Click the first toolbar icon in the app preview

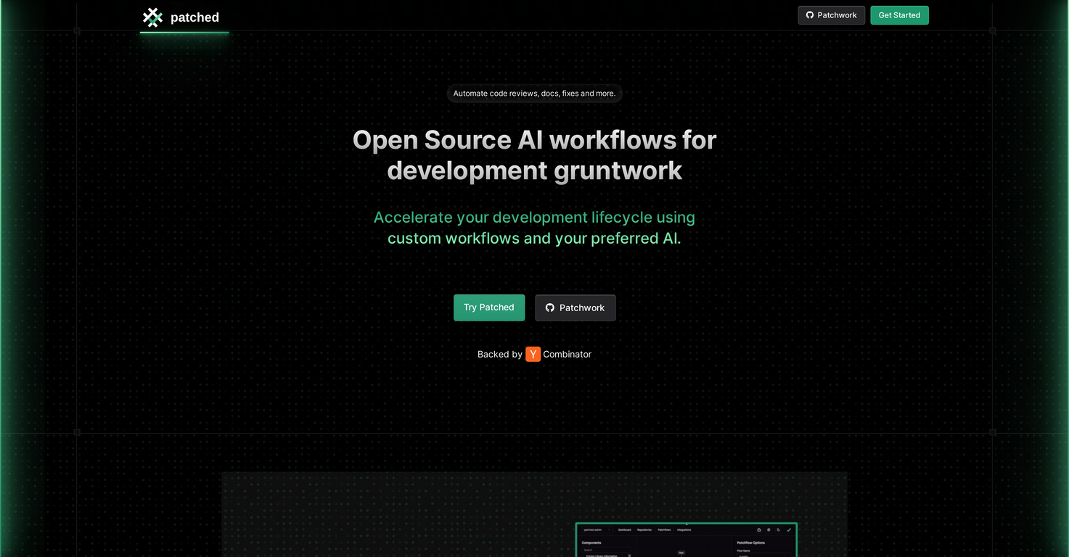[759, 530]
